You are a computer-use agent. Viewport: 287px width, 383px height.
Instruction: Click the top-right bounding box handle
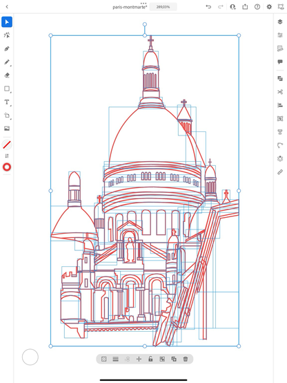[239, 35]
